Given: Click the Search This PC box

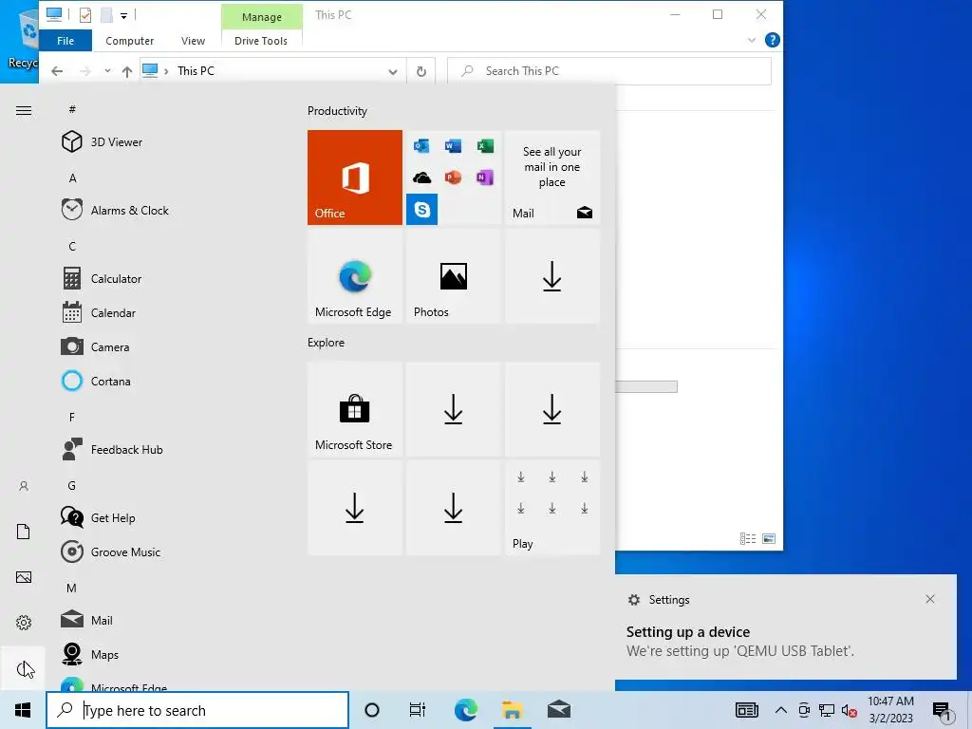Looking at the screenshot, I should [609, 71].
